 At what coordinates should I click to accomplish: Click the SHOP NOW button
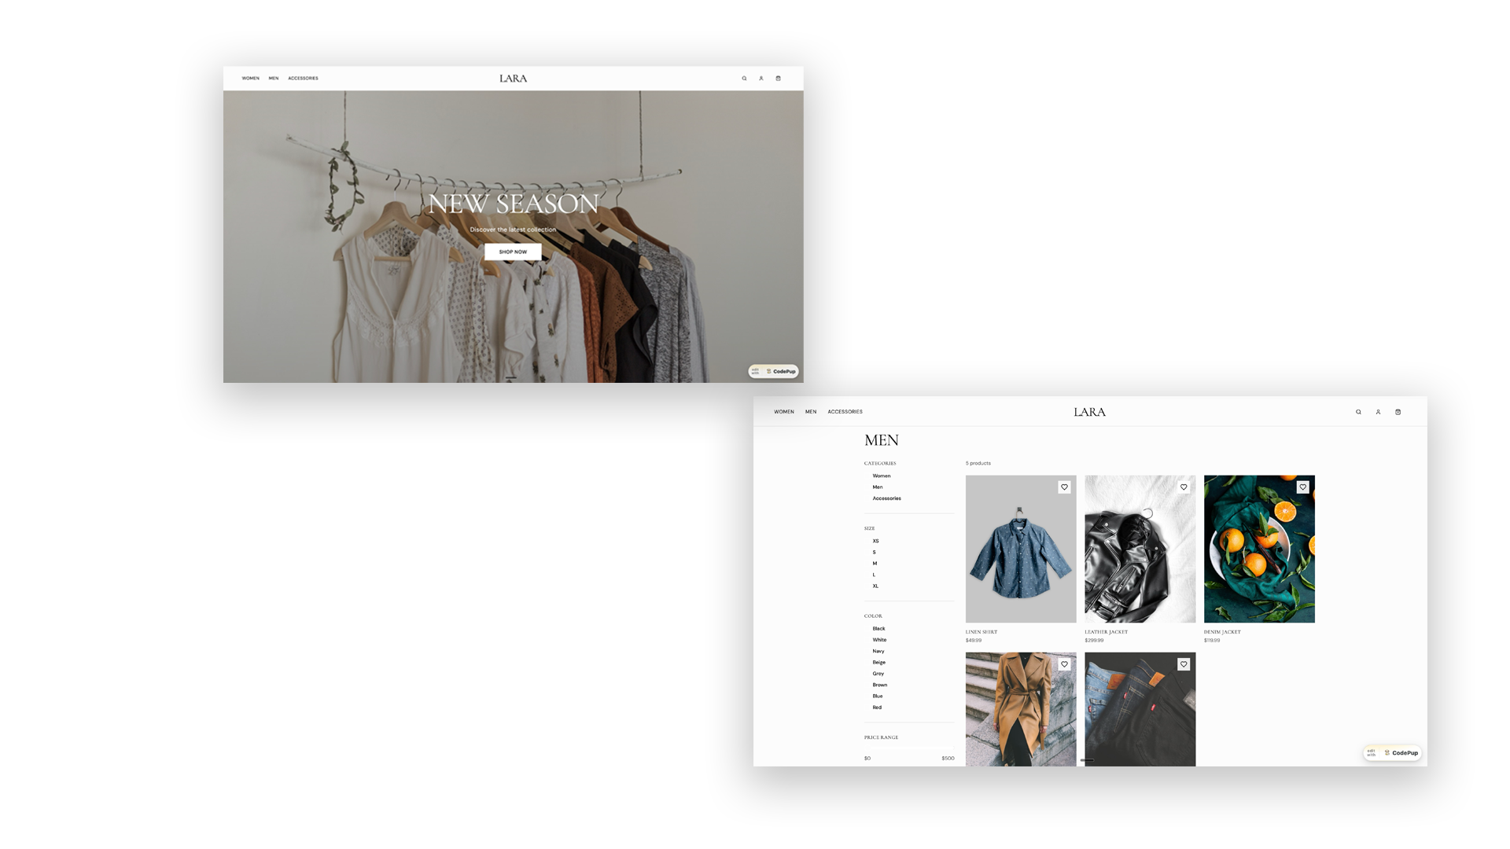click(x=513, y=252)
